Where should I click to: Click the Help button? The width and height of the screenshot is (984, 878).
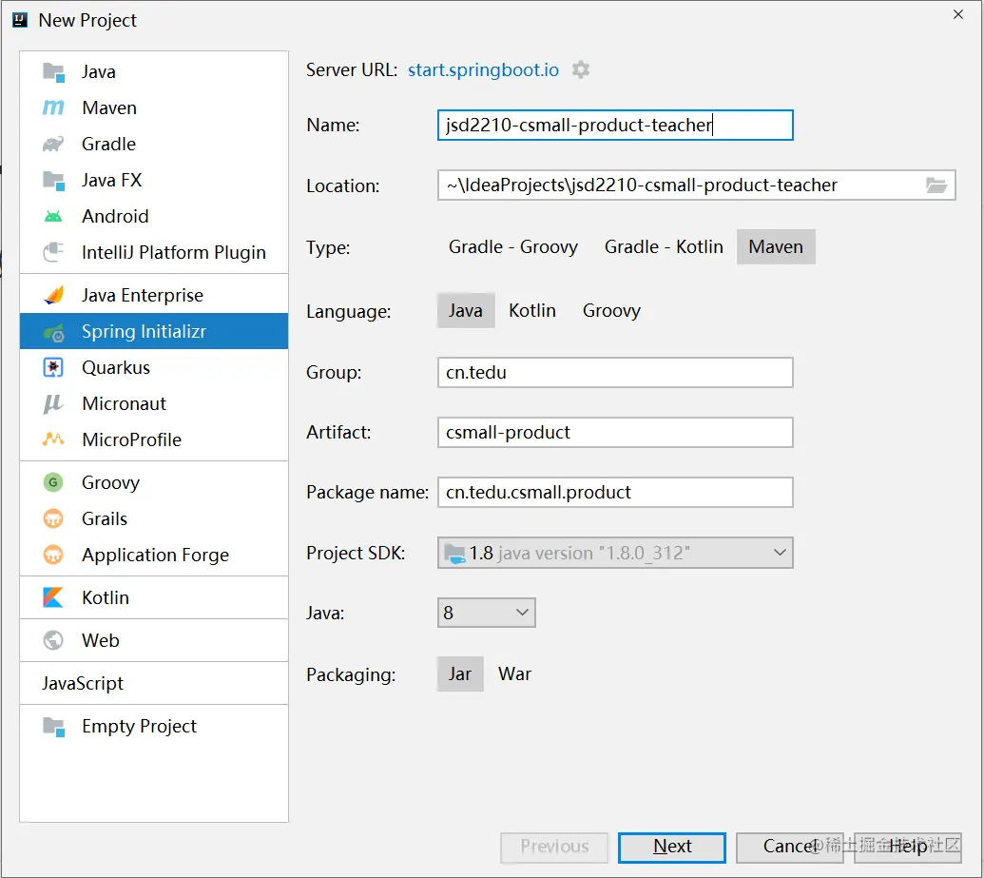click(907, 848)
